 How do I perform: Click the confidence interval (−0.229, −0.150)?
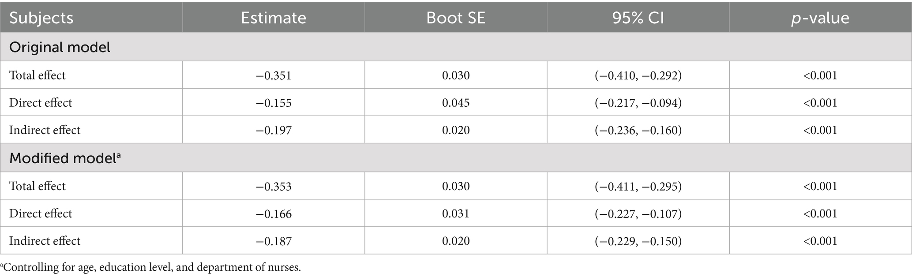point(638,241)
